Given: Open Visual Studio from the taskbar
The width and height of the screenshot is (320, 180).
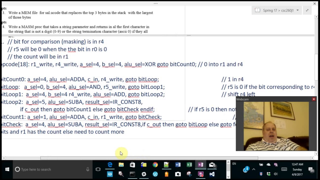Looking at the screenshot, I should tap(212, 174).
